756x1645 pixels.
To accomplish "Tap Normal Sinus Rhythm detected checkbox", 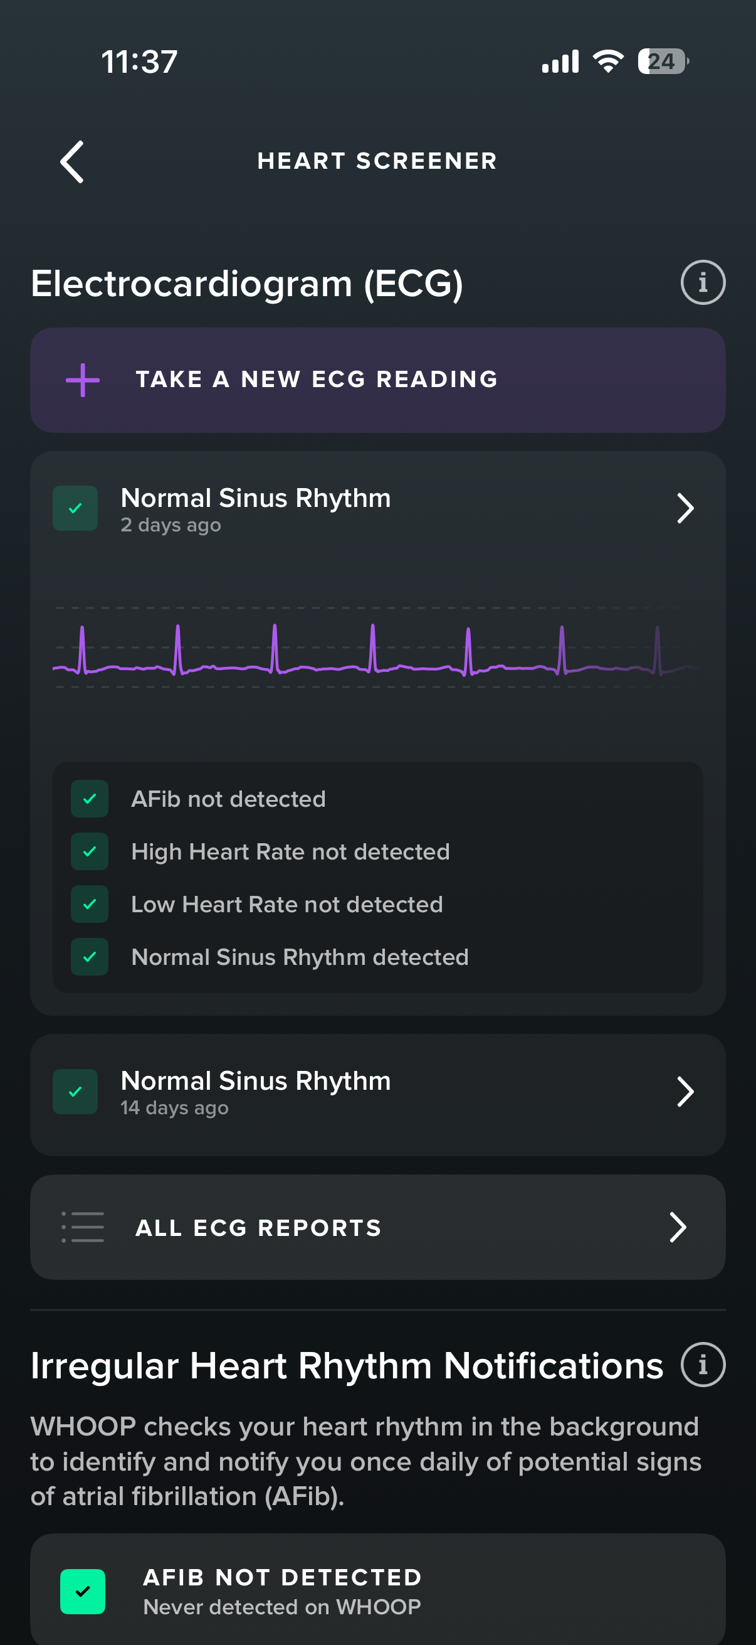I will 90,957.
